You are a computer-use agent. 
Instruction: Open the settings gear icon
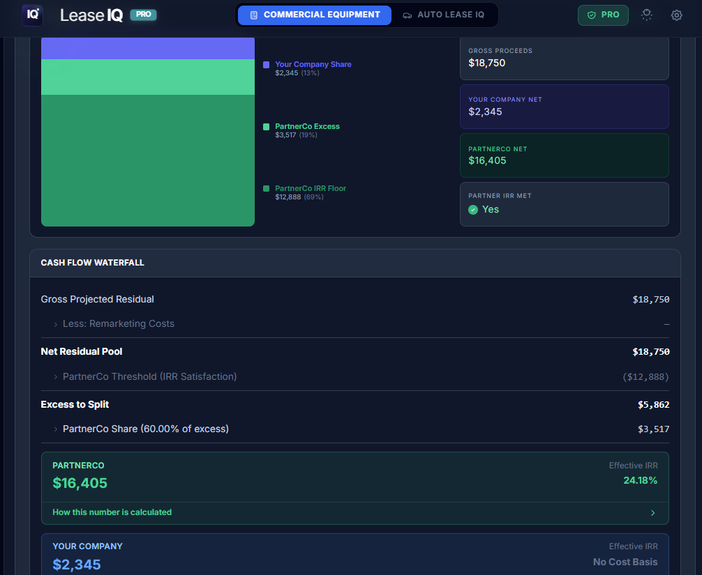pyautogui.click(x=676, y=15)
